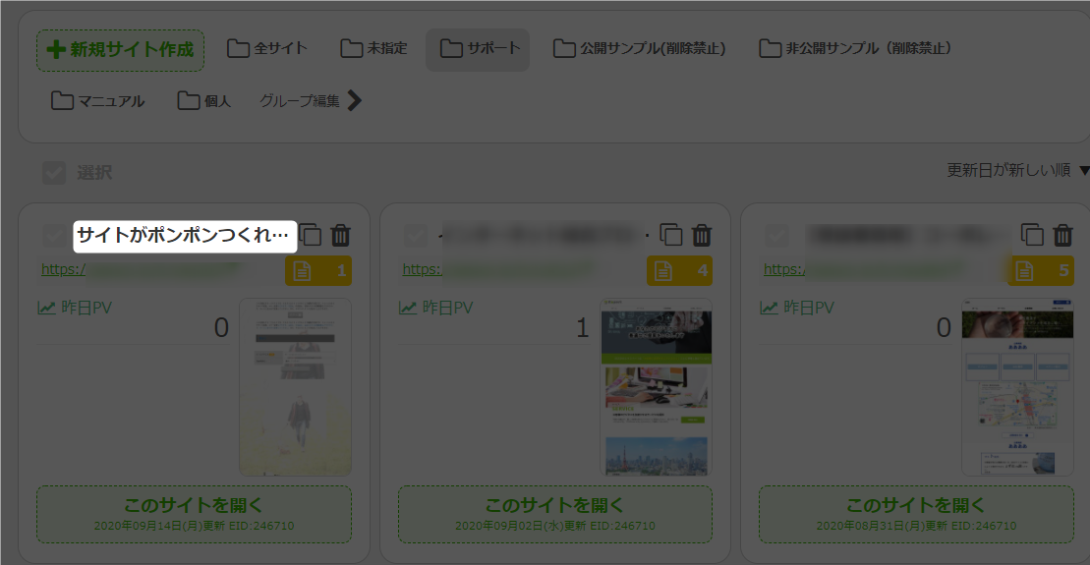Select the サポート folder tab
1090x565 pixels.
pos(478,49)
